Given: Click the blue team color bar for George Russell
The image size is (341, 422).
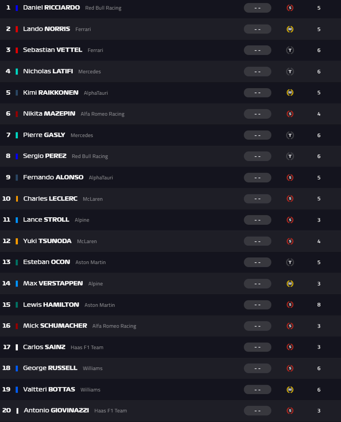Looking at the screenshot, I should (17, 368).
